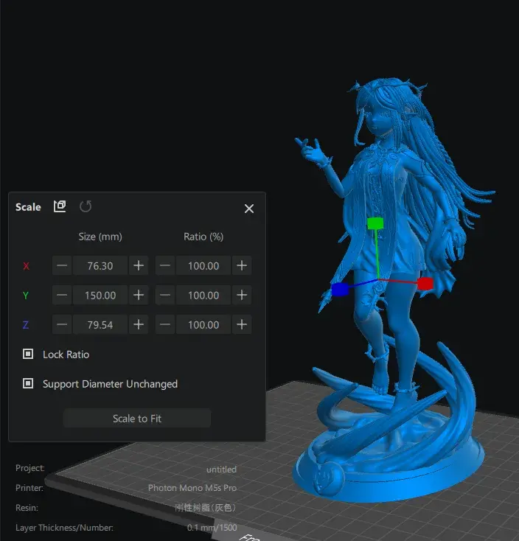Decrease Y ratio percentage with minus
The height and width of the screenshot is (541, 519).
click(165, 295)
